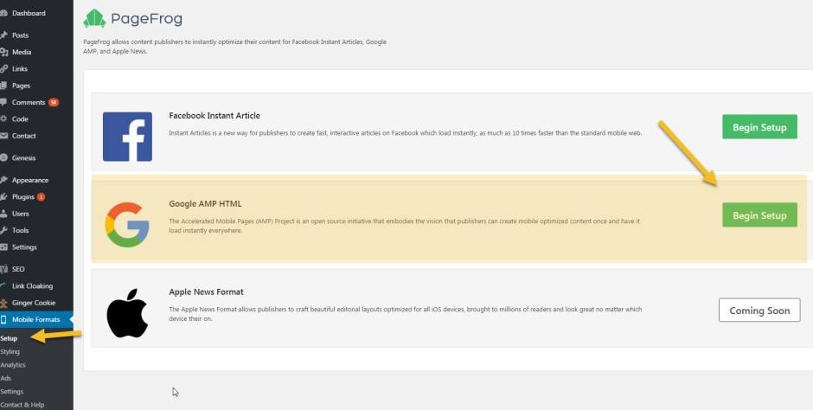Select the Setup submenu item
The image size is (813, 410).
[x=9, y=338]
